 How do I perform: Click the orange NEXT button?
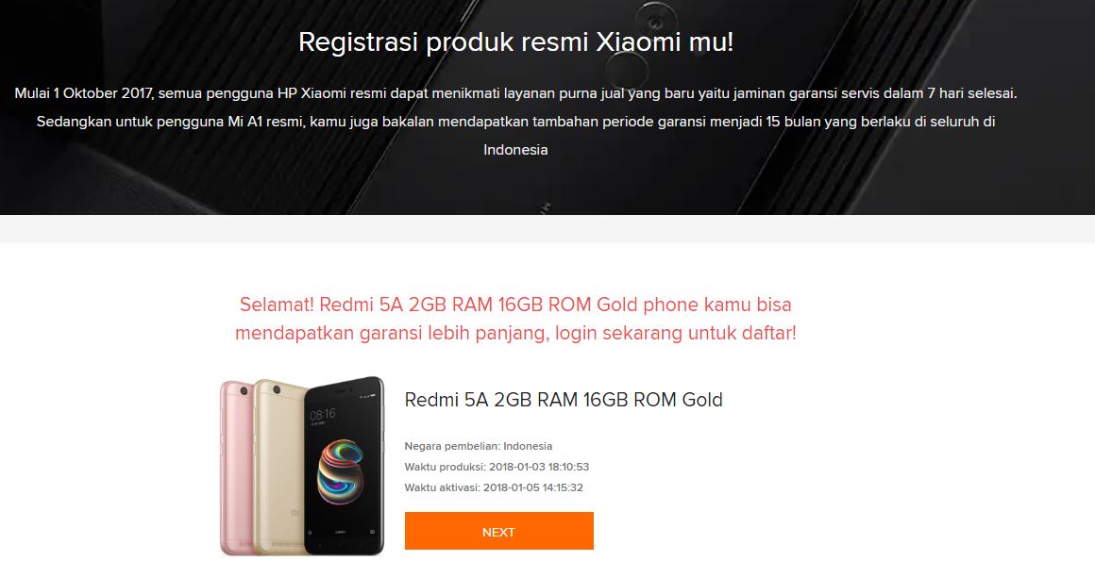(498, 531)
